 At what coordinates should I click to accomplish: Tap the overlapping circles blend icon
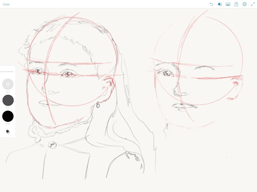(8, 132)
